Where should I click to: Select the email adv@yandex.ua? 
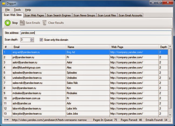[x=22, y=104]
